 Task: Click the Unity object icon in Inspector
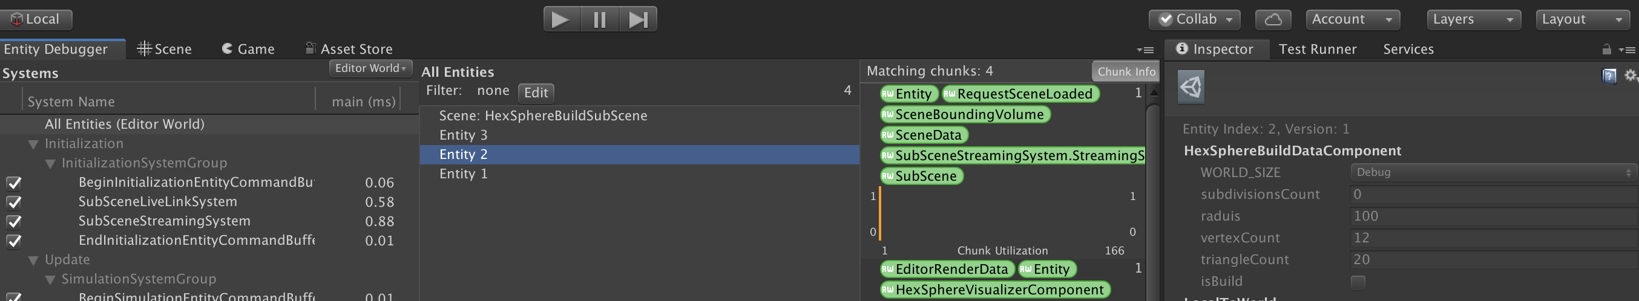1191,87
